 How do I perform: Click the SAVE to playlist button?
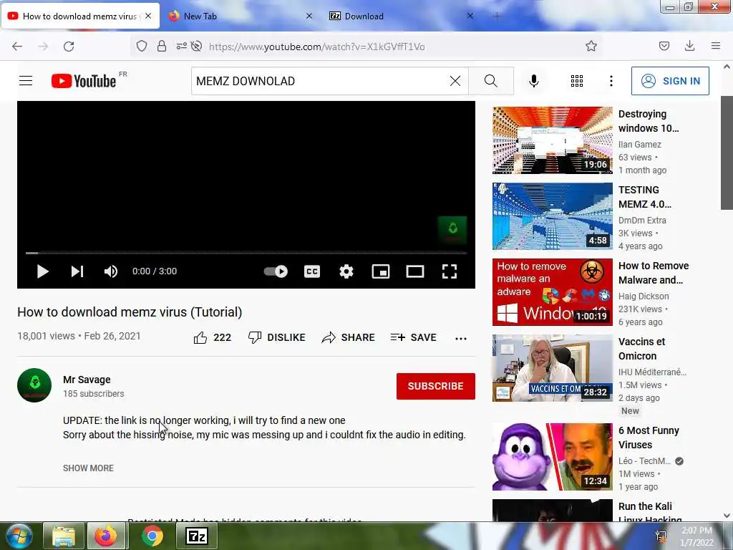pyautogui.click(x=413, y=337)
